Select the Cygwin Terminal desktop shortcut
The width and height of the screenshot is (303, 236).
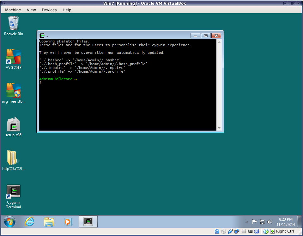pyautogui.click(x=13, y=197)
